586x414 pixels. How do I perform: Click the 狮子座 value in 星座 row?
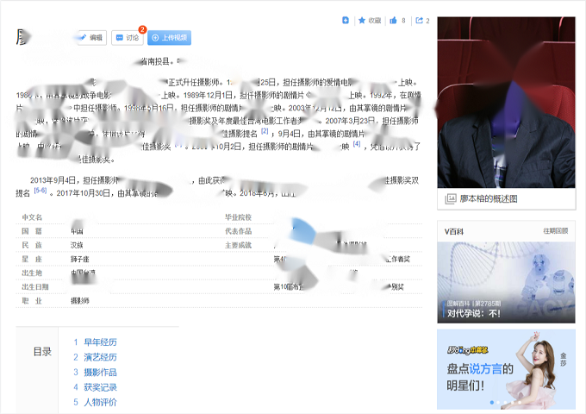(80, 259)
